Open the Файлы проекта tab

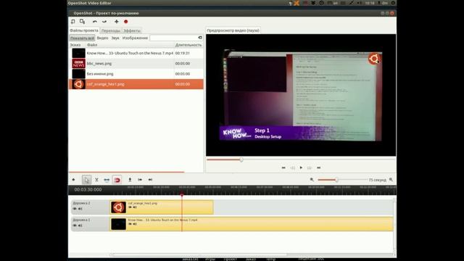(x=84, y=30)
